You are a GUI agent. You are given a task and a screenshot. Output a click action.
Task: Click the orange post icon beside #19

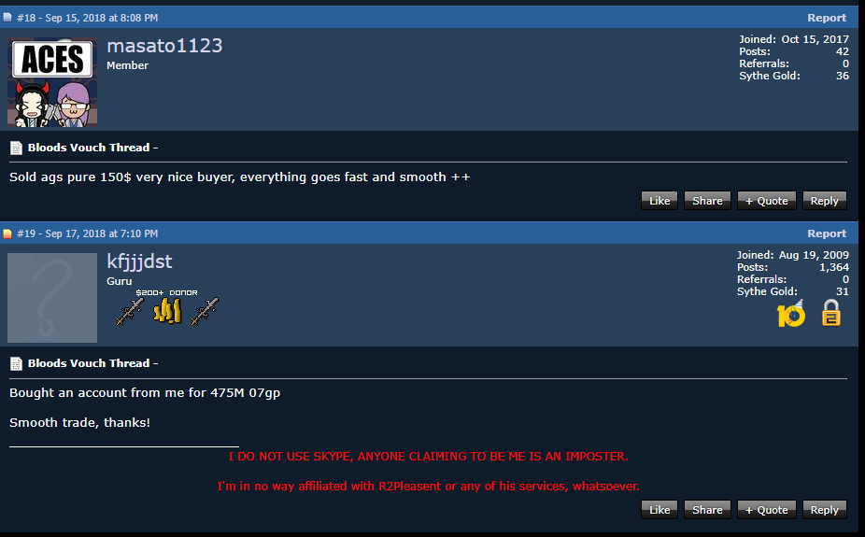point(7,233)
